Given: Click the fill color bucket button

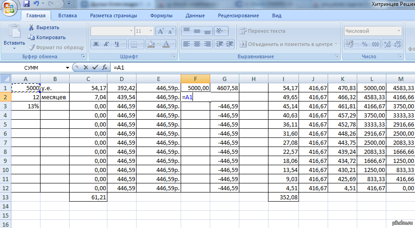Looking at the screenshot, I should [x=150, y=44].
